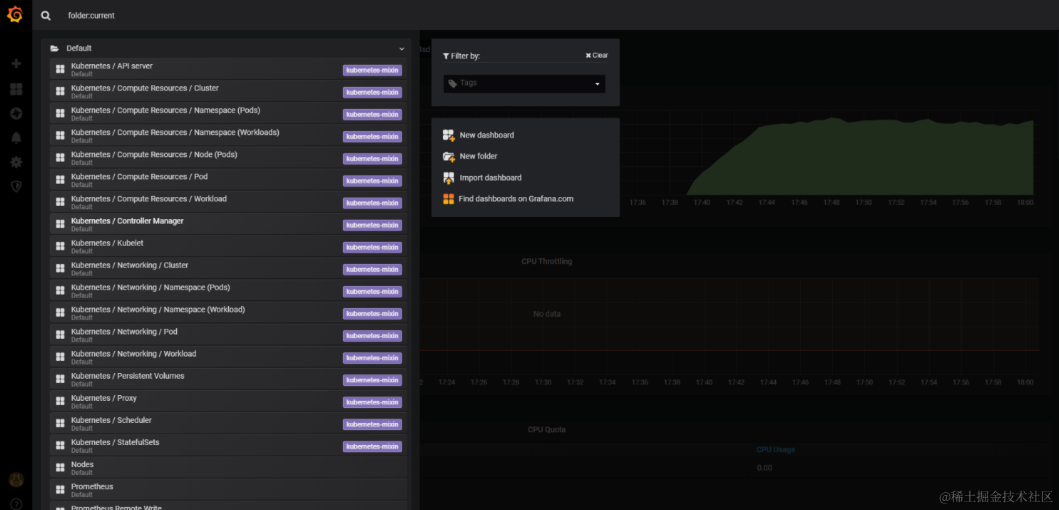Screen dimensions: 1059x510
Task: Click dashboard icon beside Kubernetes / API server
Action: pyautogui.click(x=61, y=69)
